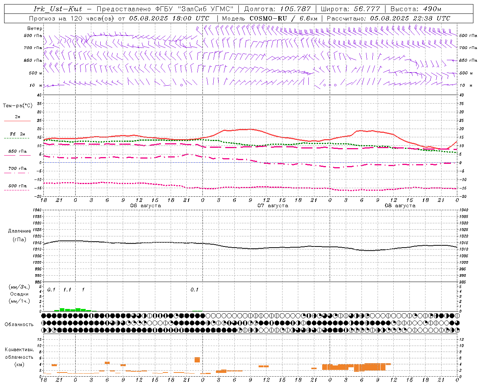The width and height of the screenshot is (479, 383).
Task: Click the 'Осадки' precipitation label
Action: point(19,294)
